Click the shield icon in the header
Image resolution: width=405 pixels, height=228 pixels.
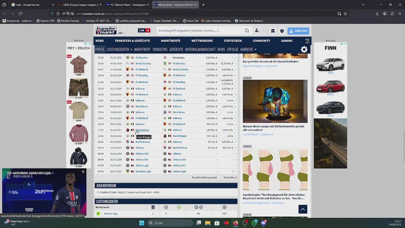coord(282,31)
